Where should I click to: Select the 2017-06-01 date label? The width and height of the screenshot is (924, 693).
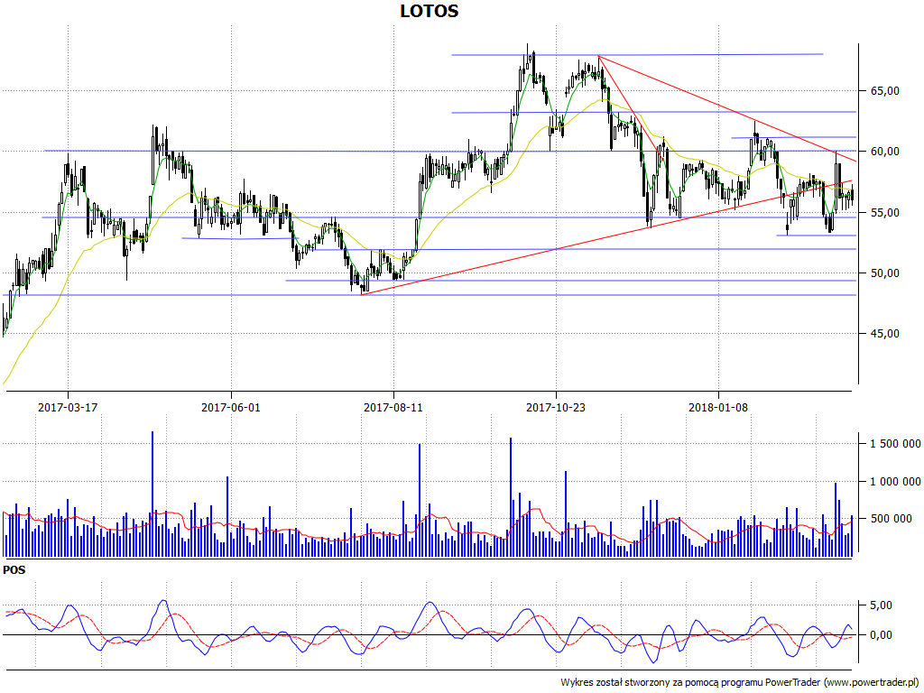click(230, 407)
